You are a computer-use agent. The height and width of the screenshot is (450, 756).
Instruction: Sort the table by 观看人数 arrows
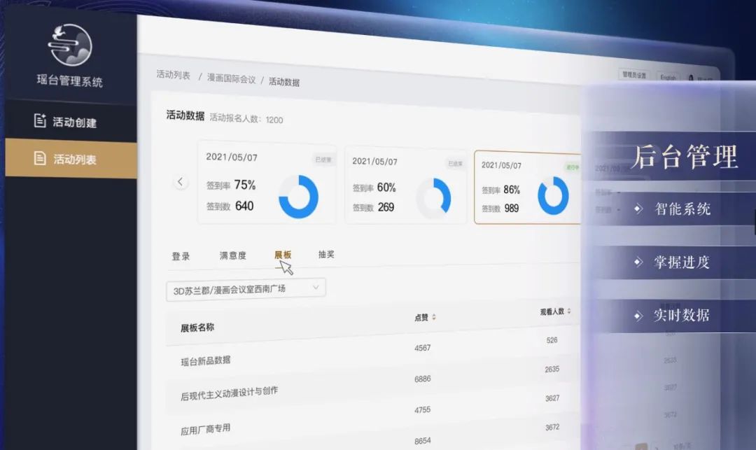click(569, 311)
